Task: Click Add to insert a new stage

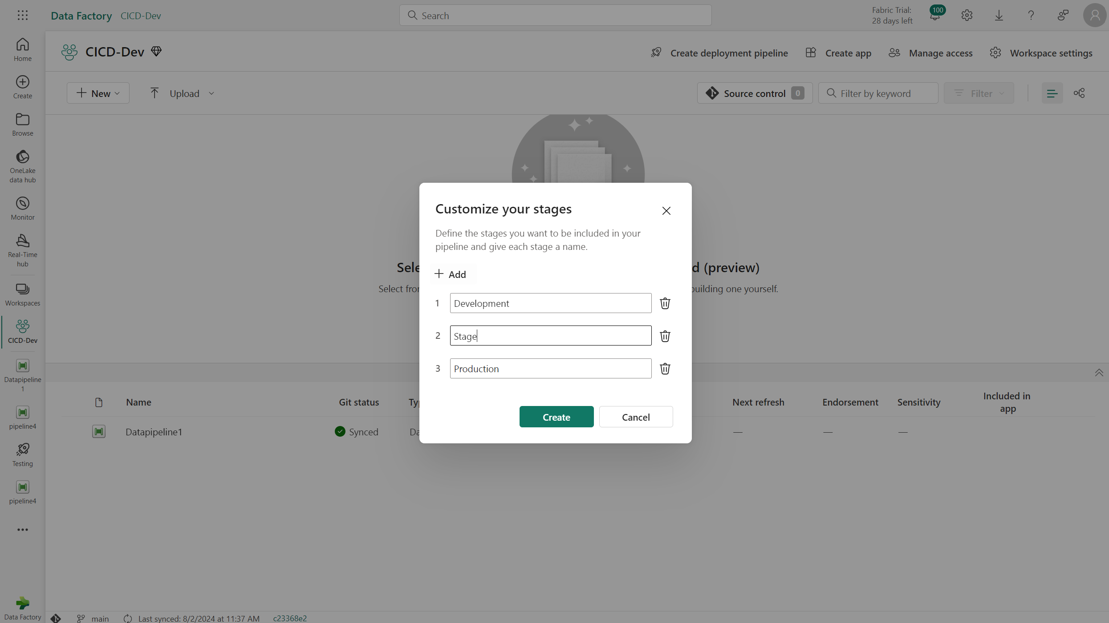Action: pyautogui.click(x=450, y=274)
